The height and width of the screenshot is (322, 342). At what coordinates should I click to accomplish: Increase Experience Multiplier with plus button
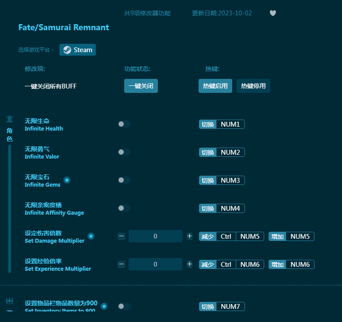189,264
